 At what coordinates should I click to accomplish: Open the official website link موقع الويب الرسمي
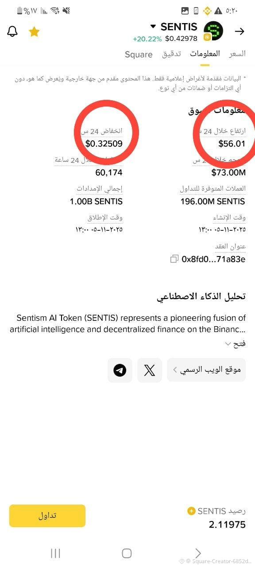pos(206,370)
